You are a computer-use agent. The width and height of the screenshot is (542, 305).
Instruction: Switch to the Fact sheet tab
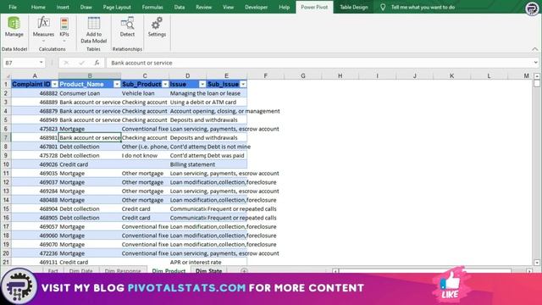point(53,271)
